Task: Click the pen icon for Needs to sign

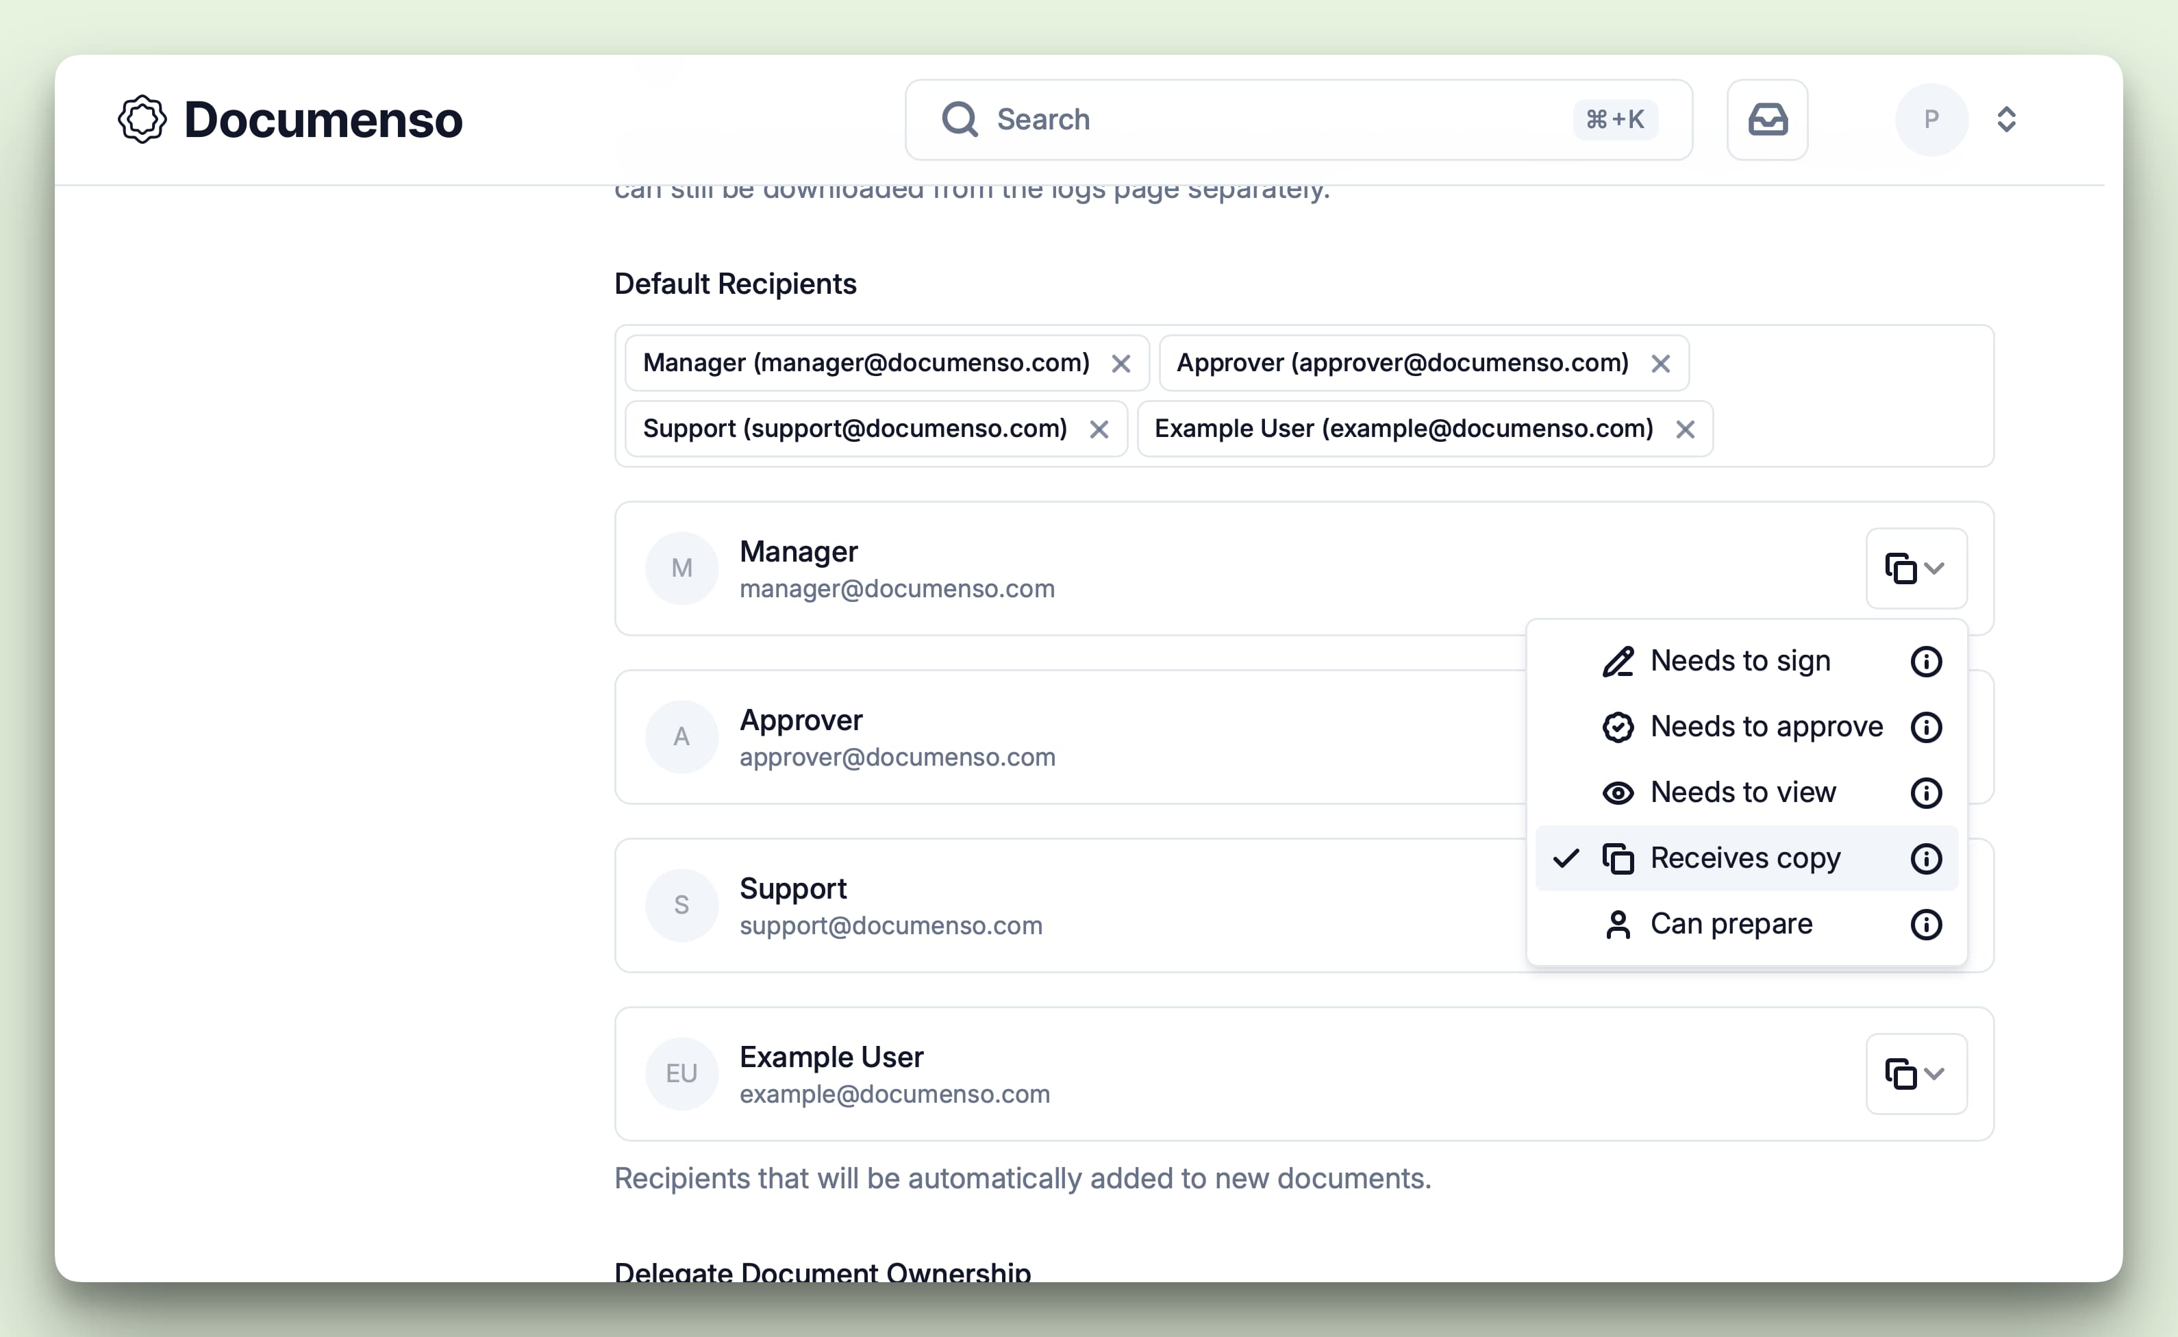Action: pos(1618,660)
